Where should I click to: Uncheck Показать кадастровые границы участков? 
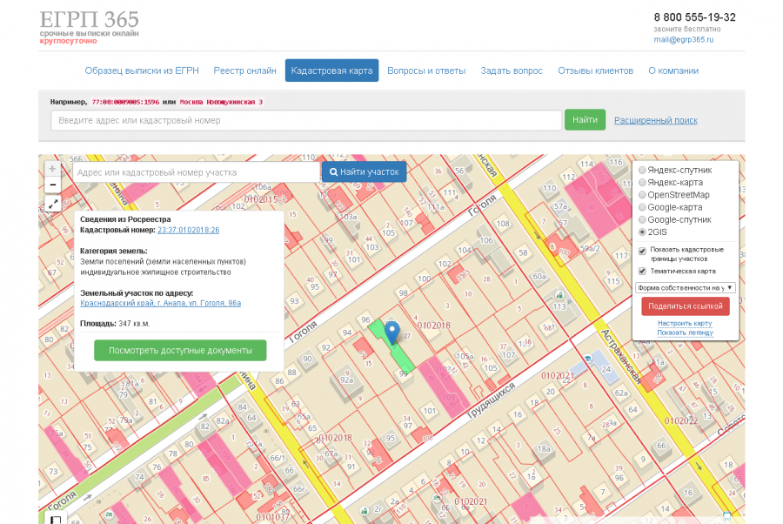pos(642,251)
